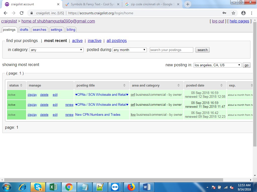Show inactive postings filter link

(x=95, y=41)
